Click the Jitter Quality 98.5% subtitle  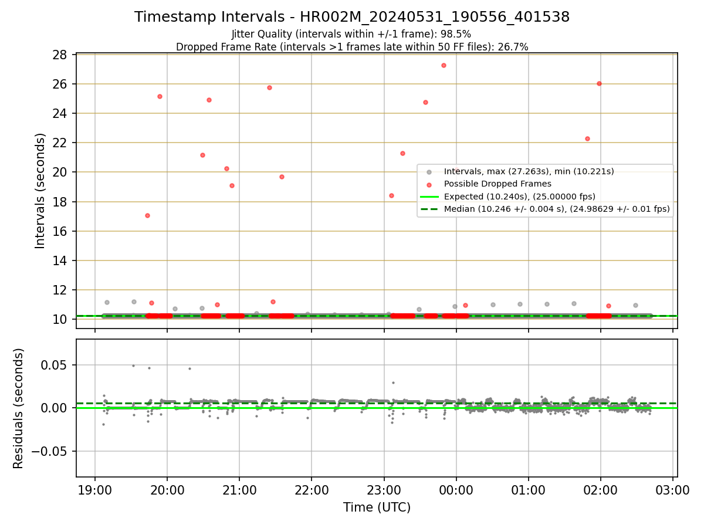tap(352, 34)
